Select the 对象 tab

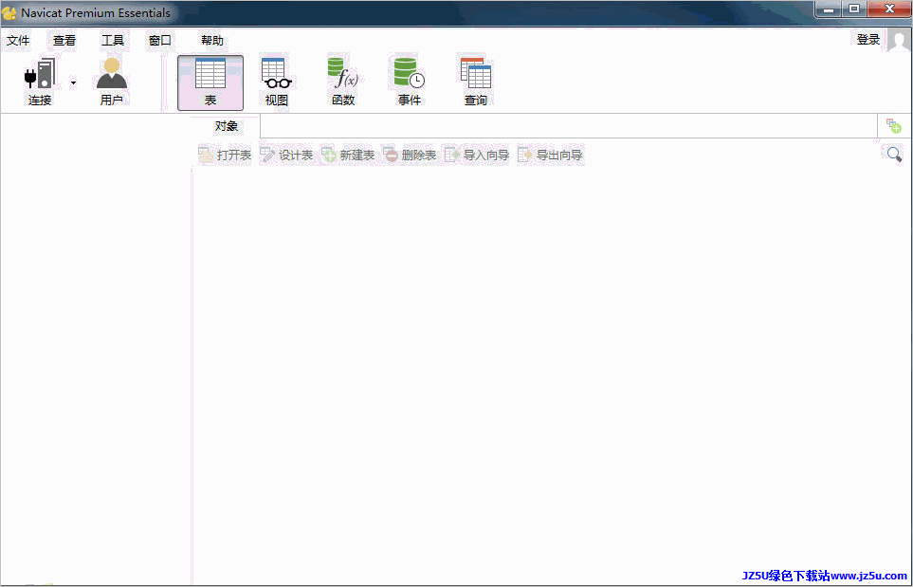(x=226, y=126)
